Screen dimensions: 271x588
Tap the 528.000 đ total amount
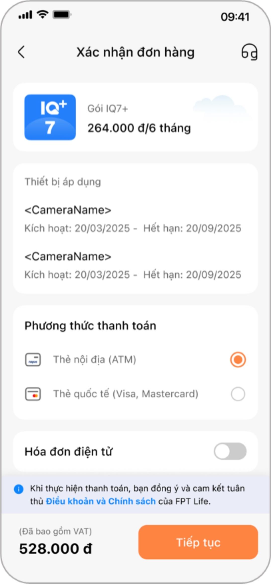click(56, 548)
